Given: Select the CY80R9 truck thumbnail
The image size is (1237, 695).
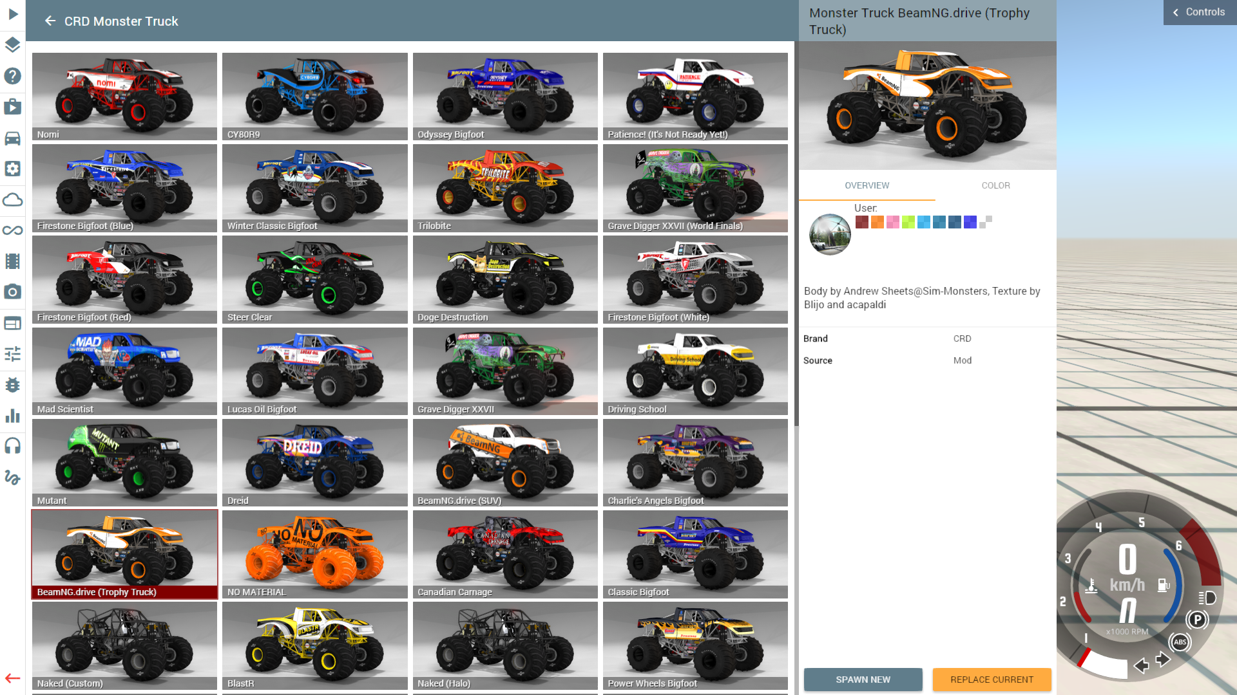Looking at the screenshot, I should point(314,97).
